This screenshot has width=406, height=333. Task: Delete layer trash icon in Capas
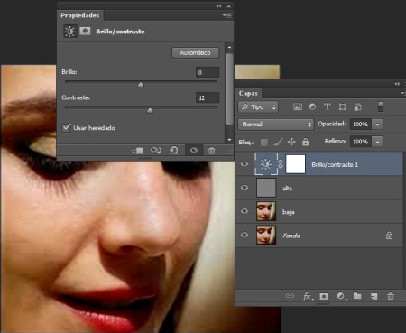point(391,296)
